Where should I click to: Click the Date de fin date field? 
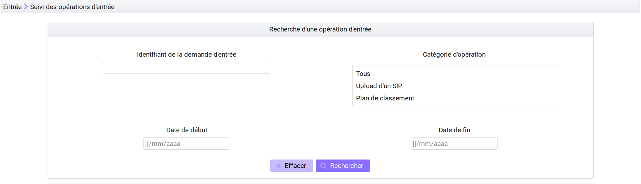[454, 144]
